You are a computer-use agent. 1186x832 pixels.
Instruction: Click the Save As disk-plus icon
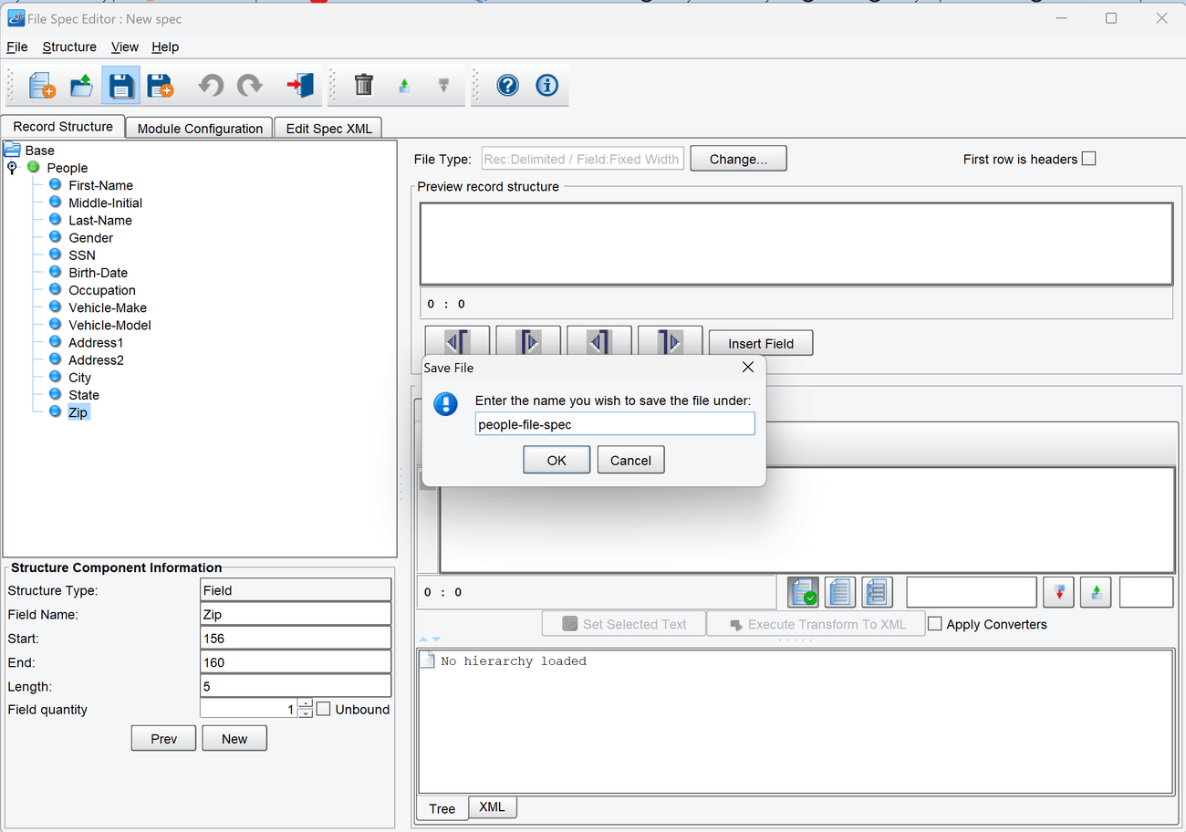(161, 86)
